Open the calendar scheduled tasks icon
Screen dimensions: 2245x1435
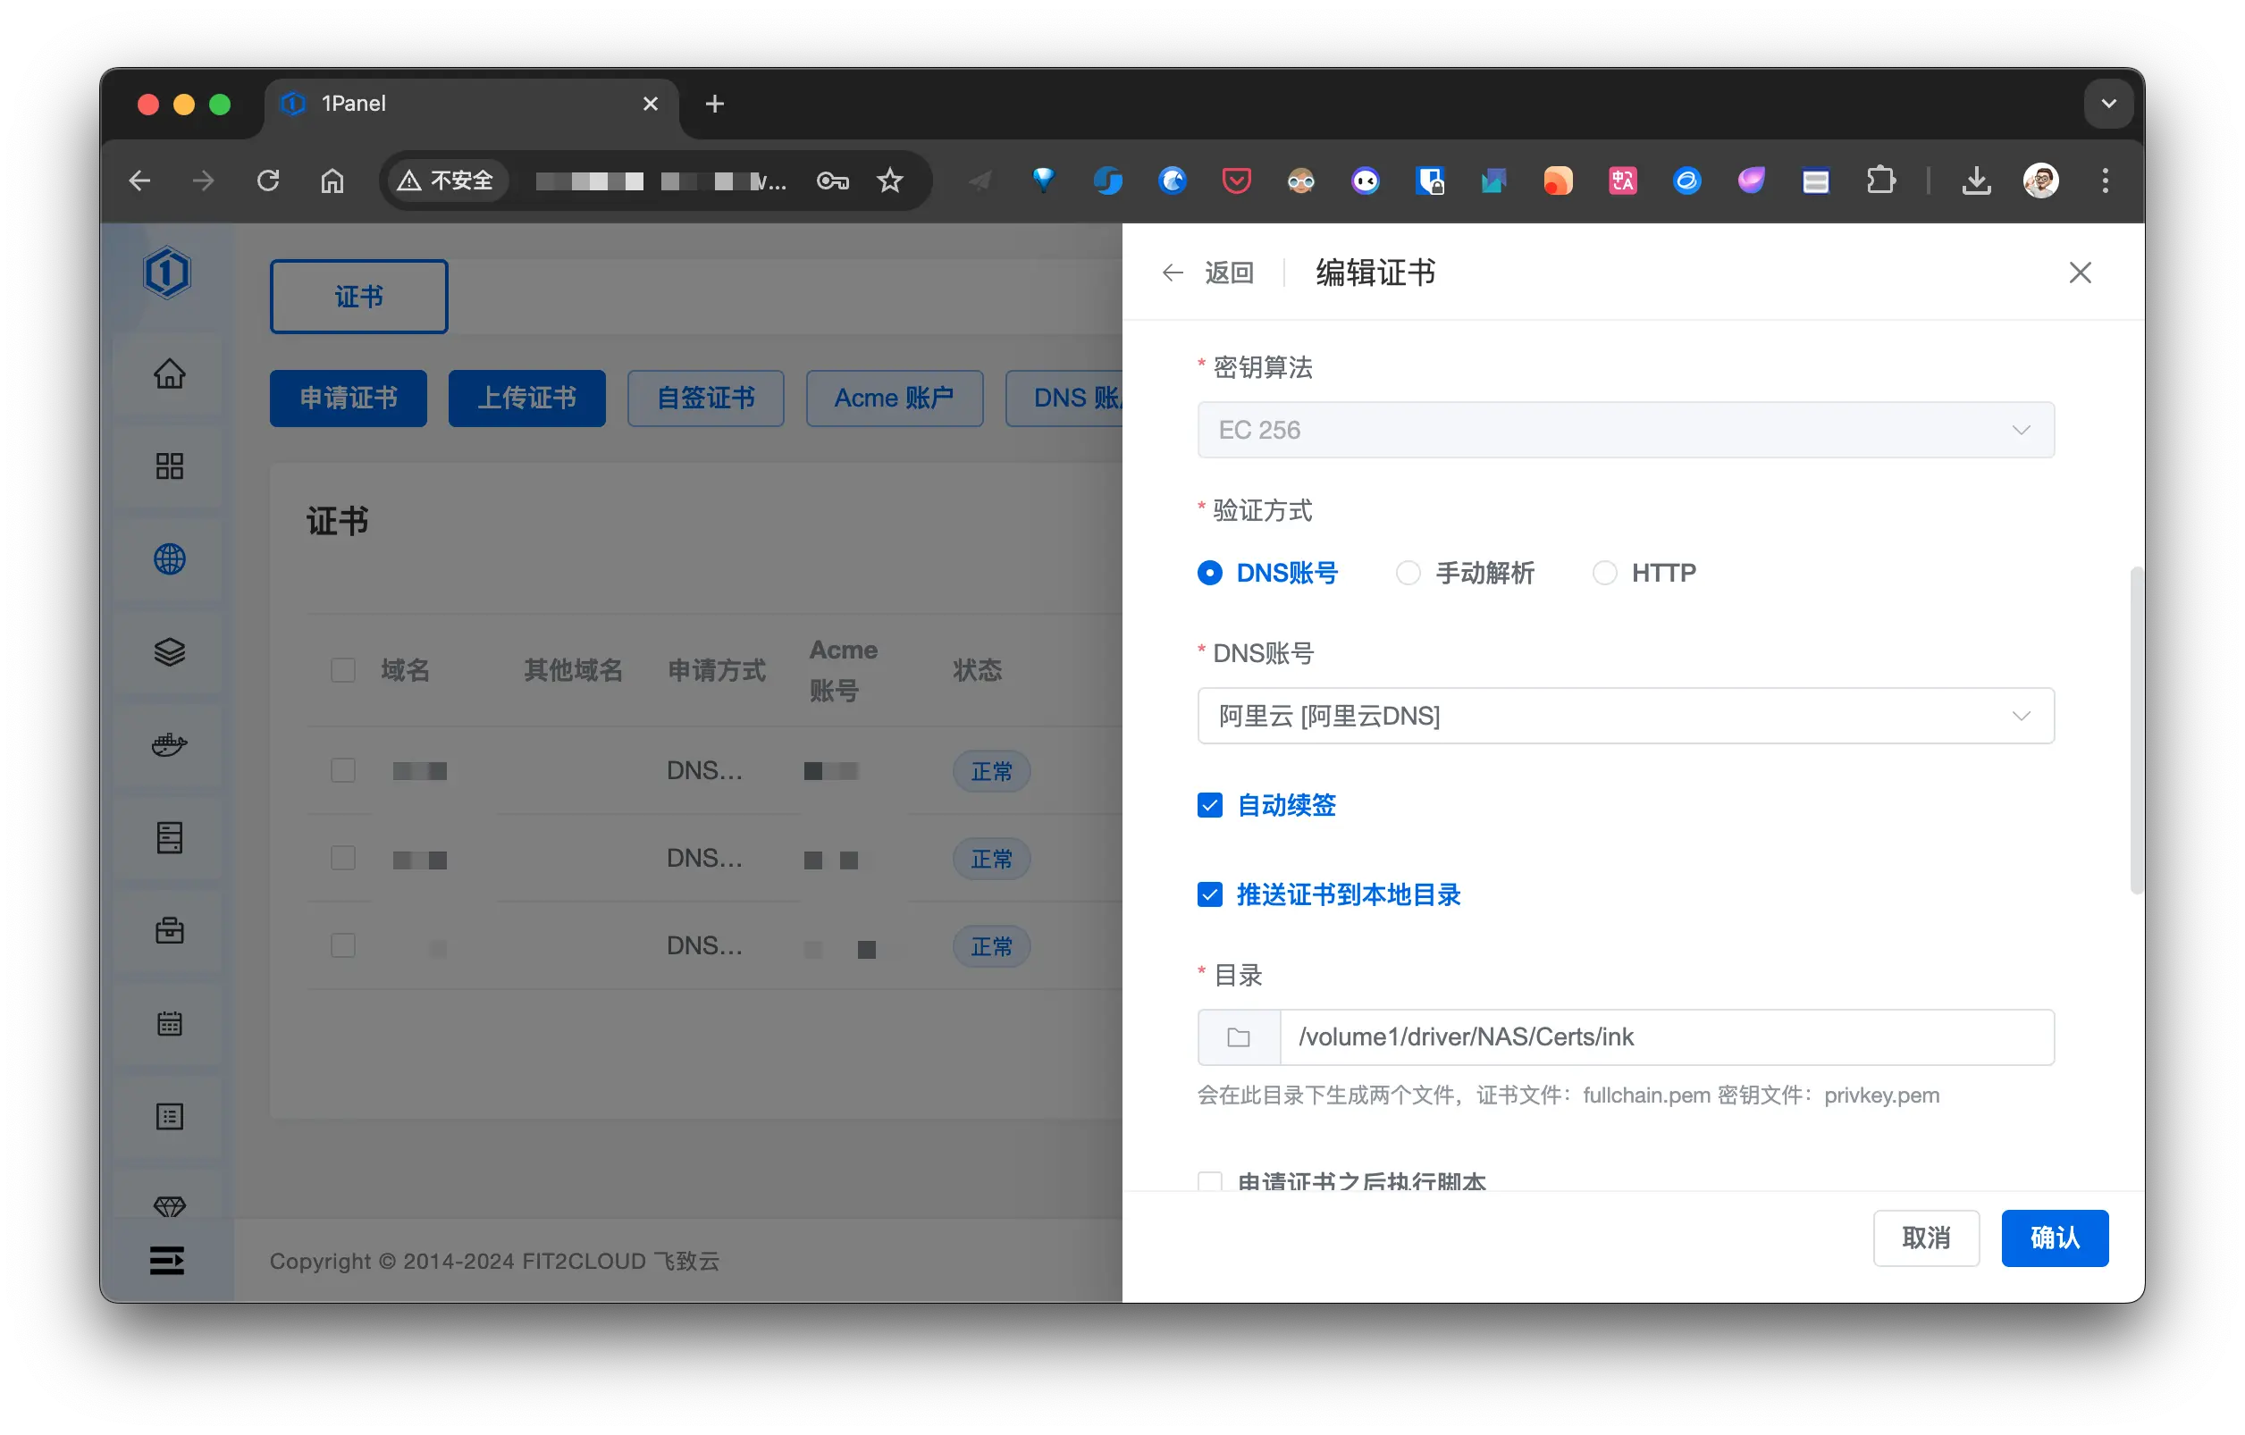tap(169, 1025)
